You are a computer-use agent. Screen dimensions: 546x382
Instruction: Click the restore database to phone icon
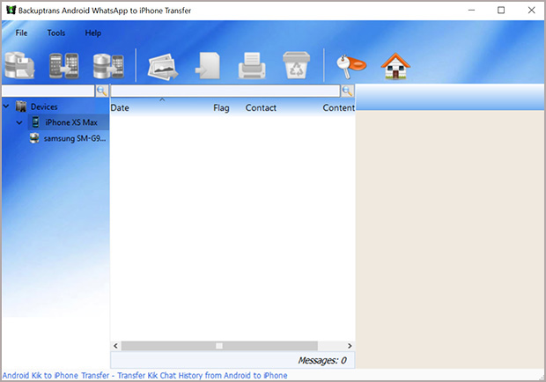[x=107, y=65]
